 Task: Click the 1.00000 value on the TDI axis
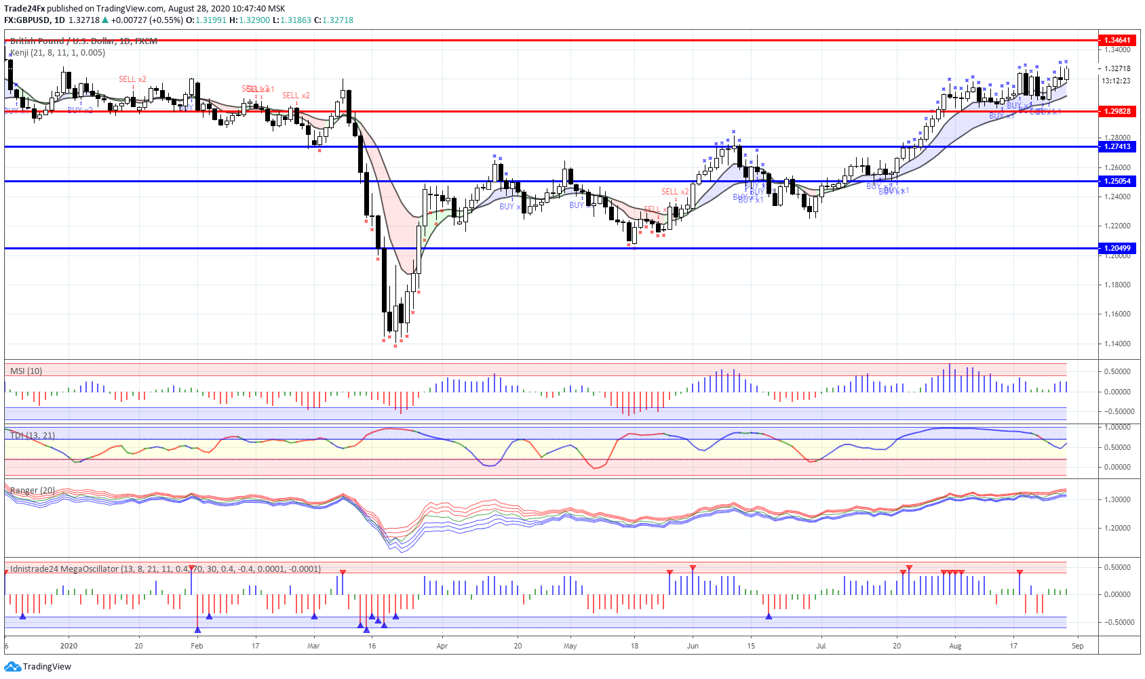click(1117, 427)
